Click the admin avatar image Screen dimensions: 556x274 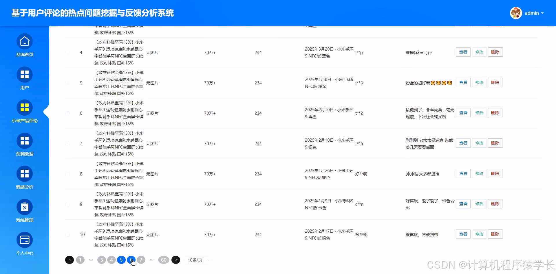point(516,13)
